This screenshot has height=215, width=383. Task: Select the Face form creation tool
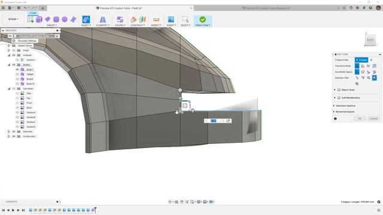pos(73,20)
